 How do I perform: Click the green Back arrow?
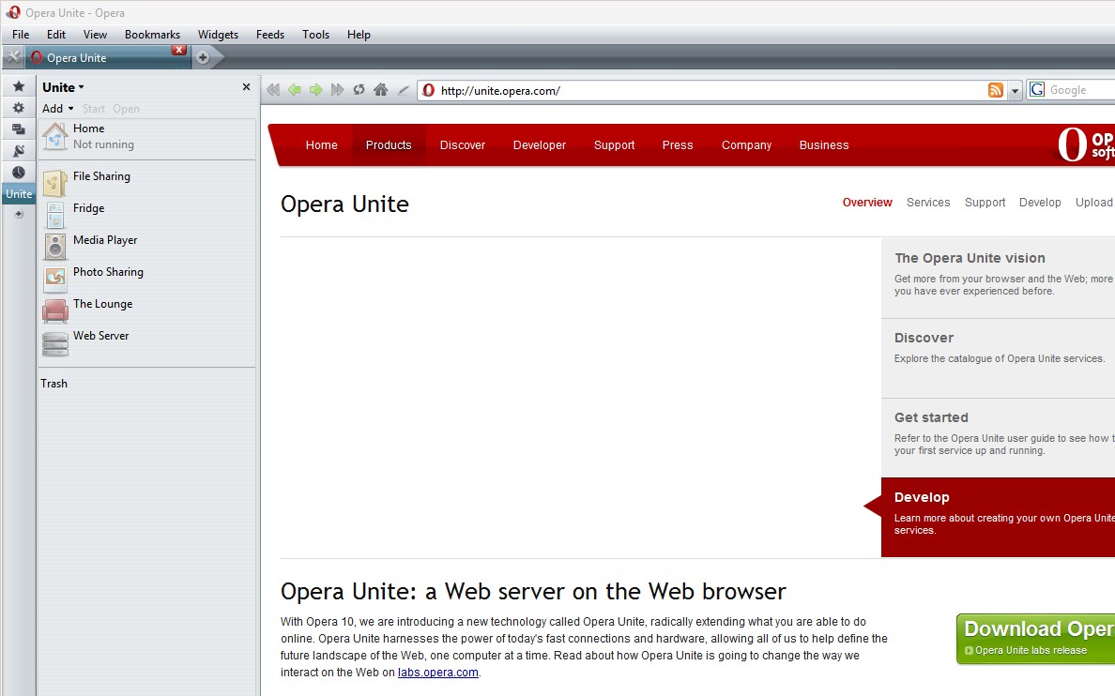click(x=295, y=90)
